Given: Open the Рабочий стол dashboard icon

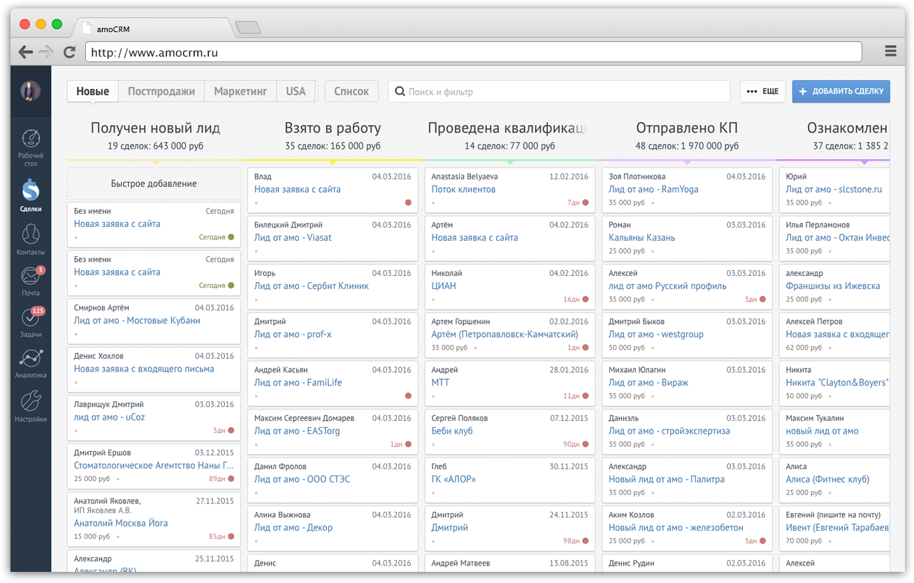Looking at the screenshot, I should pyautogui.click(x=31, y=138).
